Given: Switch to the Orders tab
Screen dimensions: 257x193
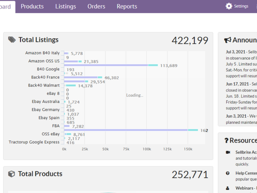Looking at the screenshot, I should 96,6.
